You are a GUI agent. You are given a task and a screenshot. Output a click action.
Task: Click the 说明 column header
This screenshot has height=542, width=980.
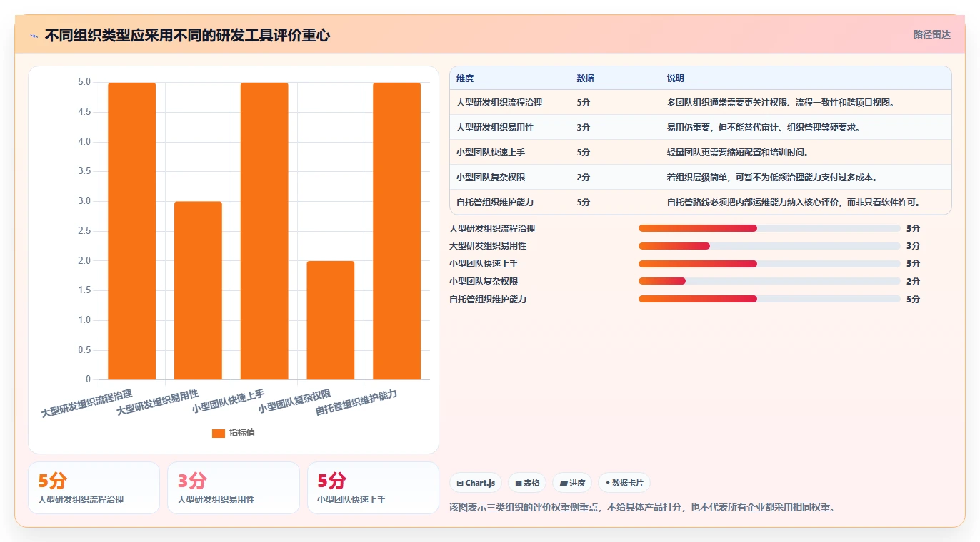pyautogui.click(x=675, y=78)
